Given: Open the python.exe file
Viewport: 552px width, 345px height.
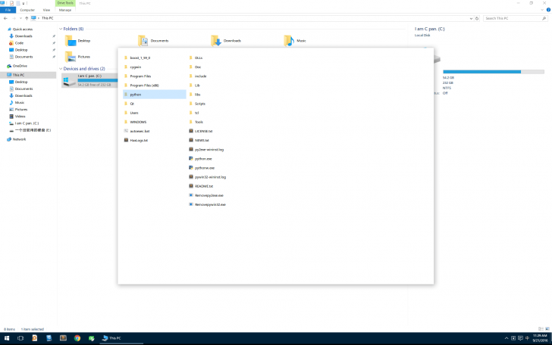Looking at the screenshot, I should pyautogui.click(x=203, y=158).
